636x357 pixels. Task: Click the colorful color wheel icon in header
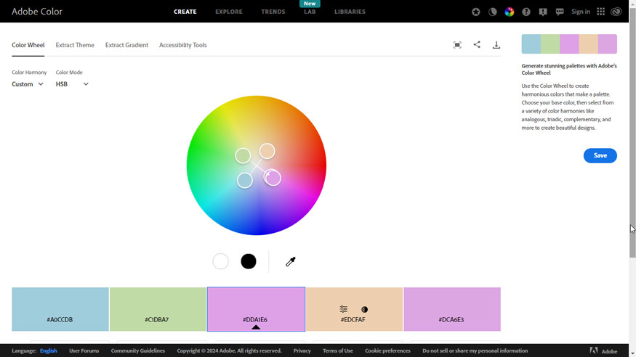(510, 12)
